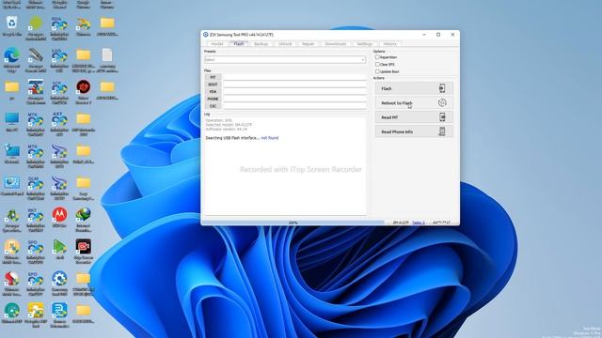The height and width of the screenshot is (338, 602).
Task: Click the CSC file path field
Action: 294,106
